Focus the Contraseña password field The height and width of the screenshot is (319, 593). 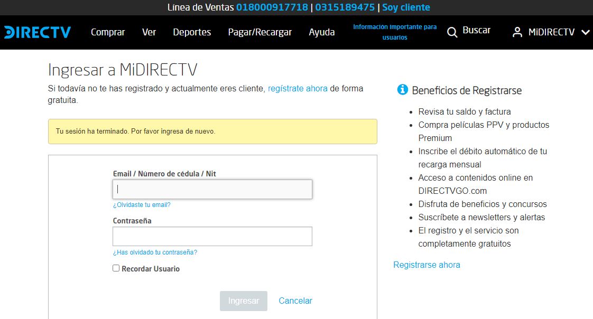(212, 236)
